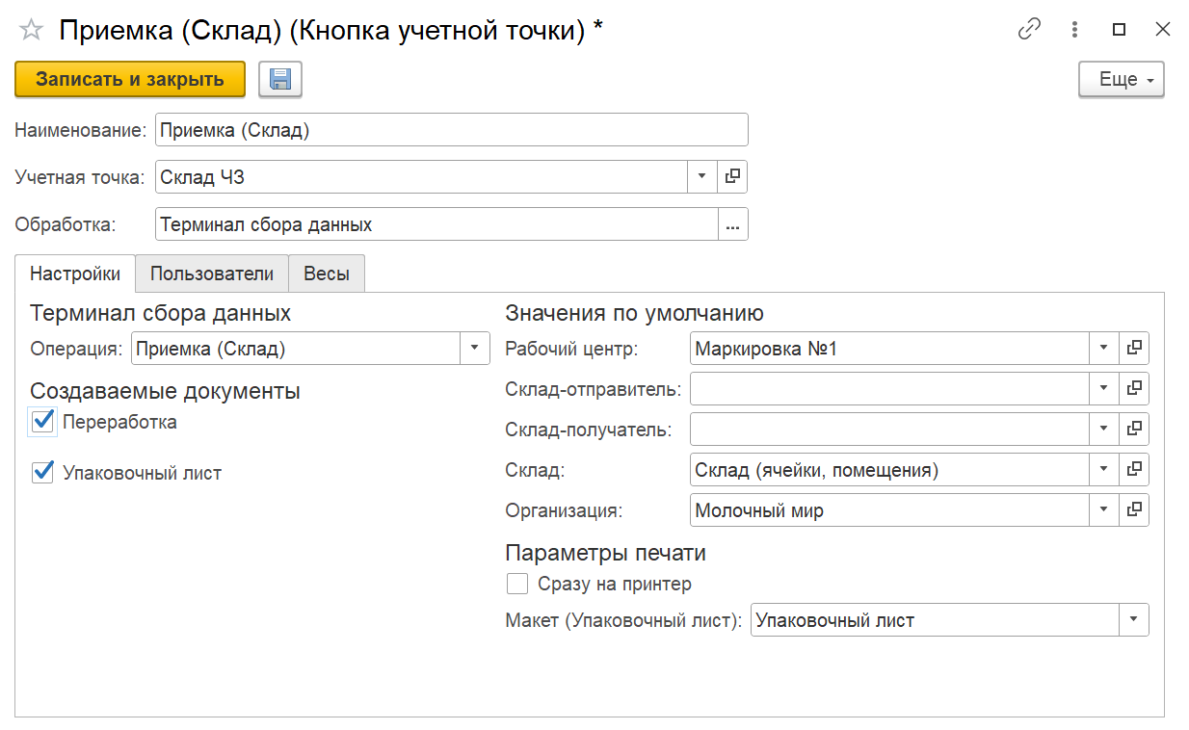This screenshot has height=730, width=1189.
Task: Switch to the Пользователи tab
Action: coord(212,274)
